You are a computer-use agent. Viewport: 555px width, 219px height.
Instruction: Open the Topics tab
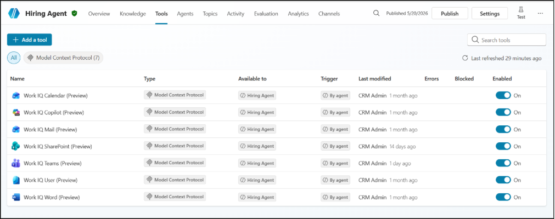click(210, 14)
